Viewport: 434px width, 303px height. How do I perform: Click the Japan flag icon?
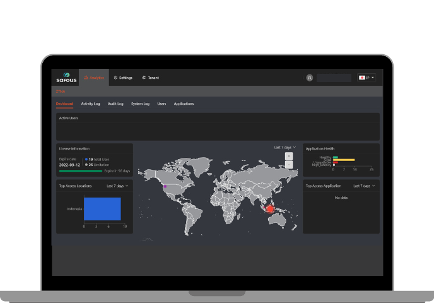[362, 78]
